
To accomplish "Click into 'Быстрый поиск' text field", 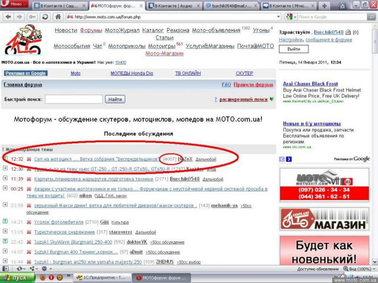I will tap(74, 99).
